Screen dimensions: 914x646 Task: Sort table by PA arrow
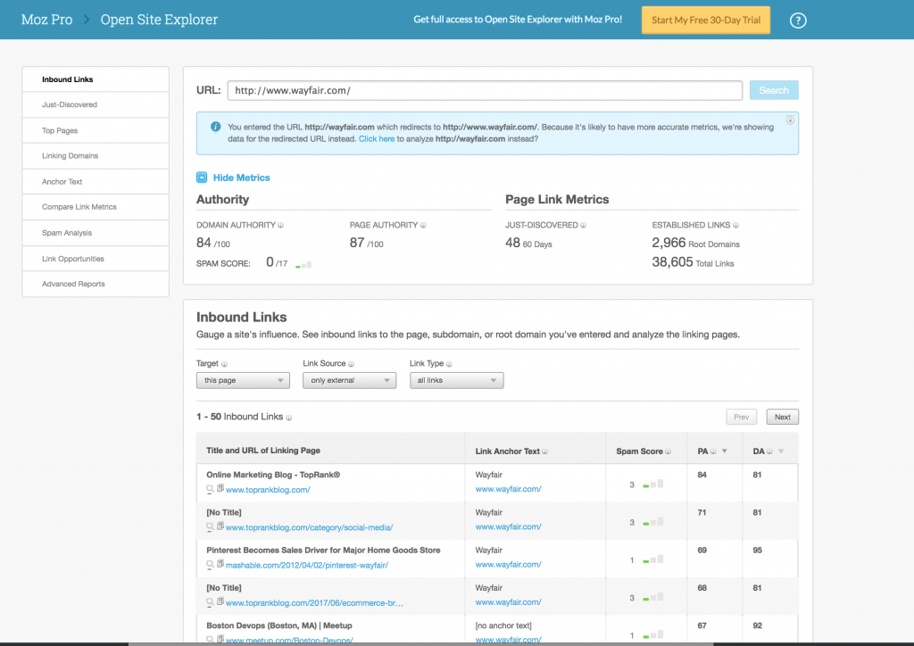click(725, 451)
